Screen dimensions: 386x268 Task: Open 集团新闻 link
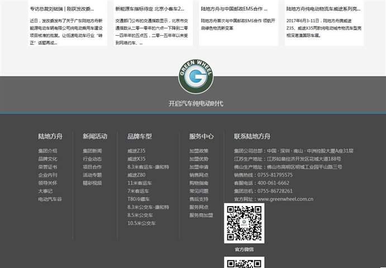[x=92, y=151]
